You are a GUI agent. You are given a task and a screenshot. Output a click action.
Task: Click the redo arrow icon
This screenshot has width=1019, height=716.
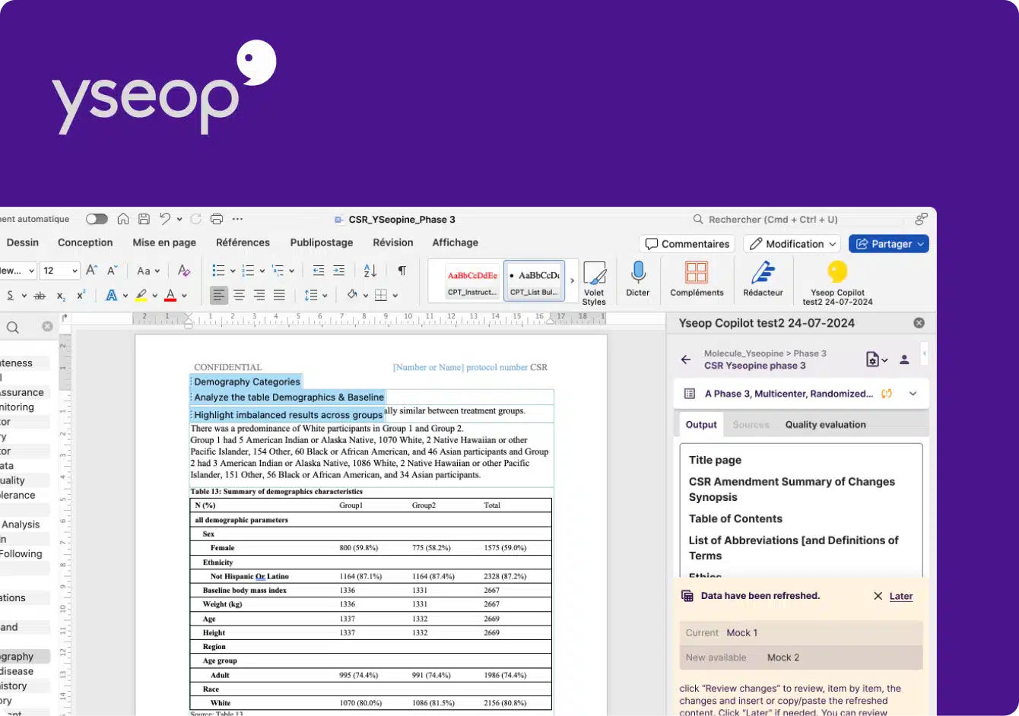[x=196, y=219]
